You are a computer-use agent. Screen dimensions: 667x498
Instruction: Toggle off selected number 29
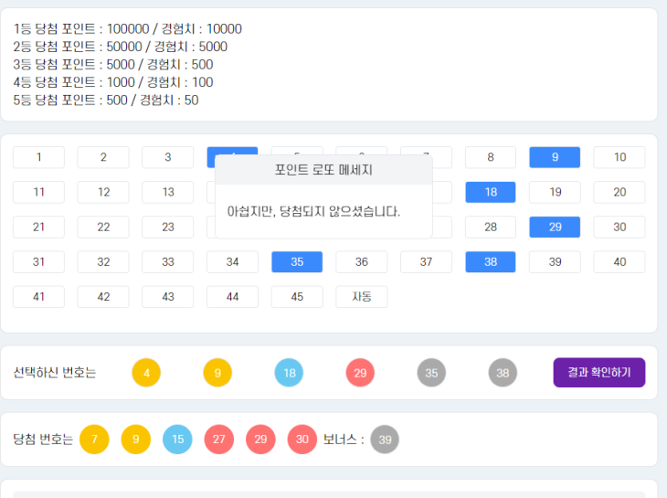(555, 227)
